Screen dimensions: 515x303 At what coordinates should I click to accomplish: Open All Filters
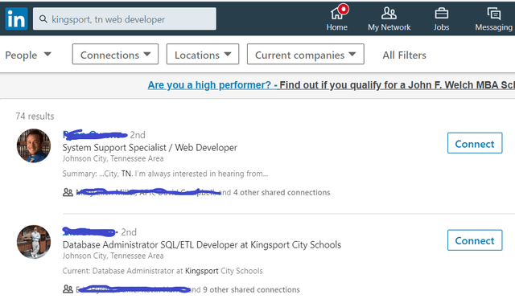tap(404, 55)
